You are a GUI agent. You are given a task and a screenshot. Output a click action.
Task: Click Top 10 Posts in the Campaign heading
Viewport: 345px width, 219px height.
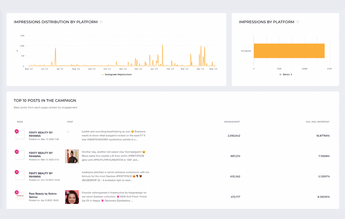45,101
